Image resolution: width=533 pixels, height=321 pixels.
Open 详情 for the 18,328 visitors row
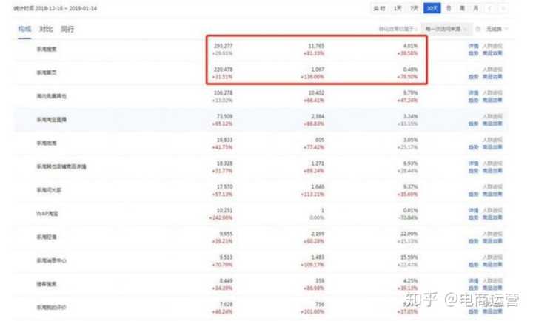click(474, 163)
